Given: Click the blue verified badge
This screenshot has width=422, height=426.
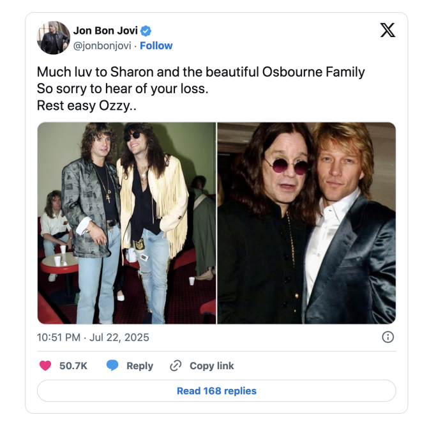Looking at the screenshot, I should click(146, 31).
